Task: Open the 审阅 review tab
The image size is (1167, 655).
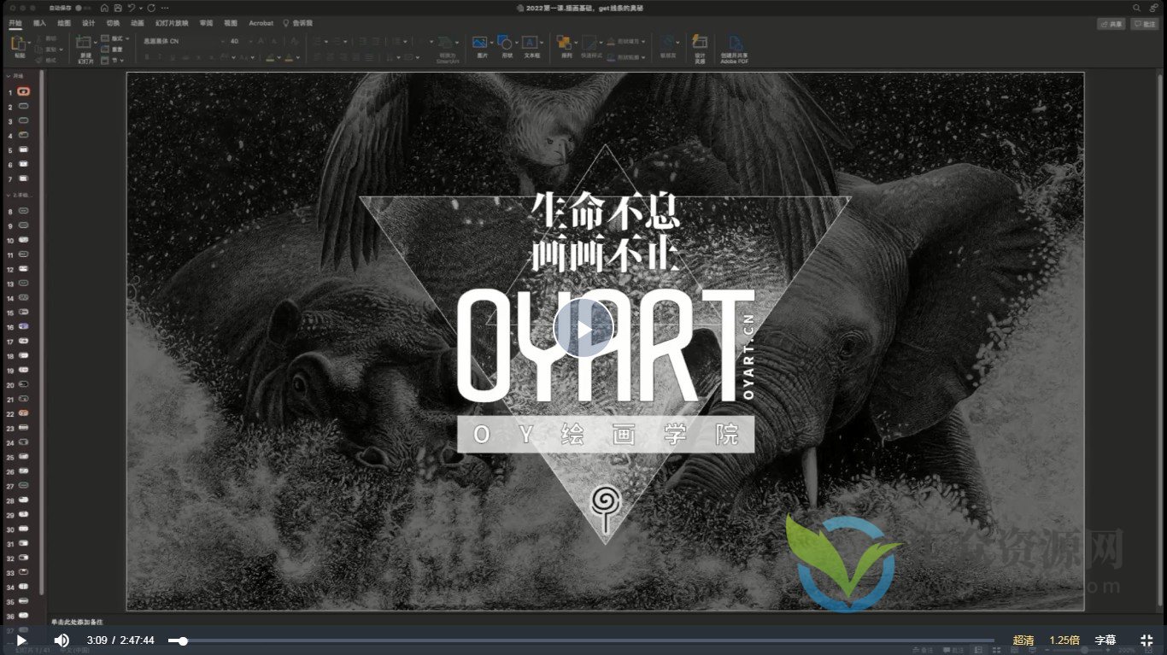Action: (x=206, y=23)
